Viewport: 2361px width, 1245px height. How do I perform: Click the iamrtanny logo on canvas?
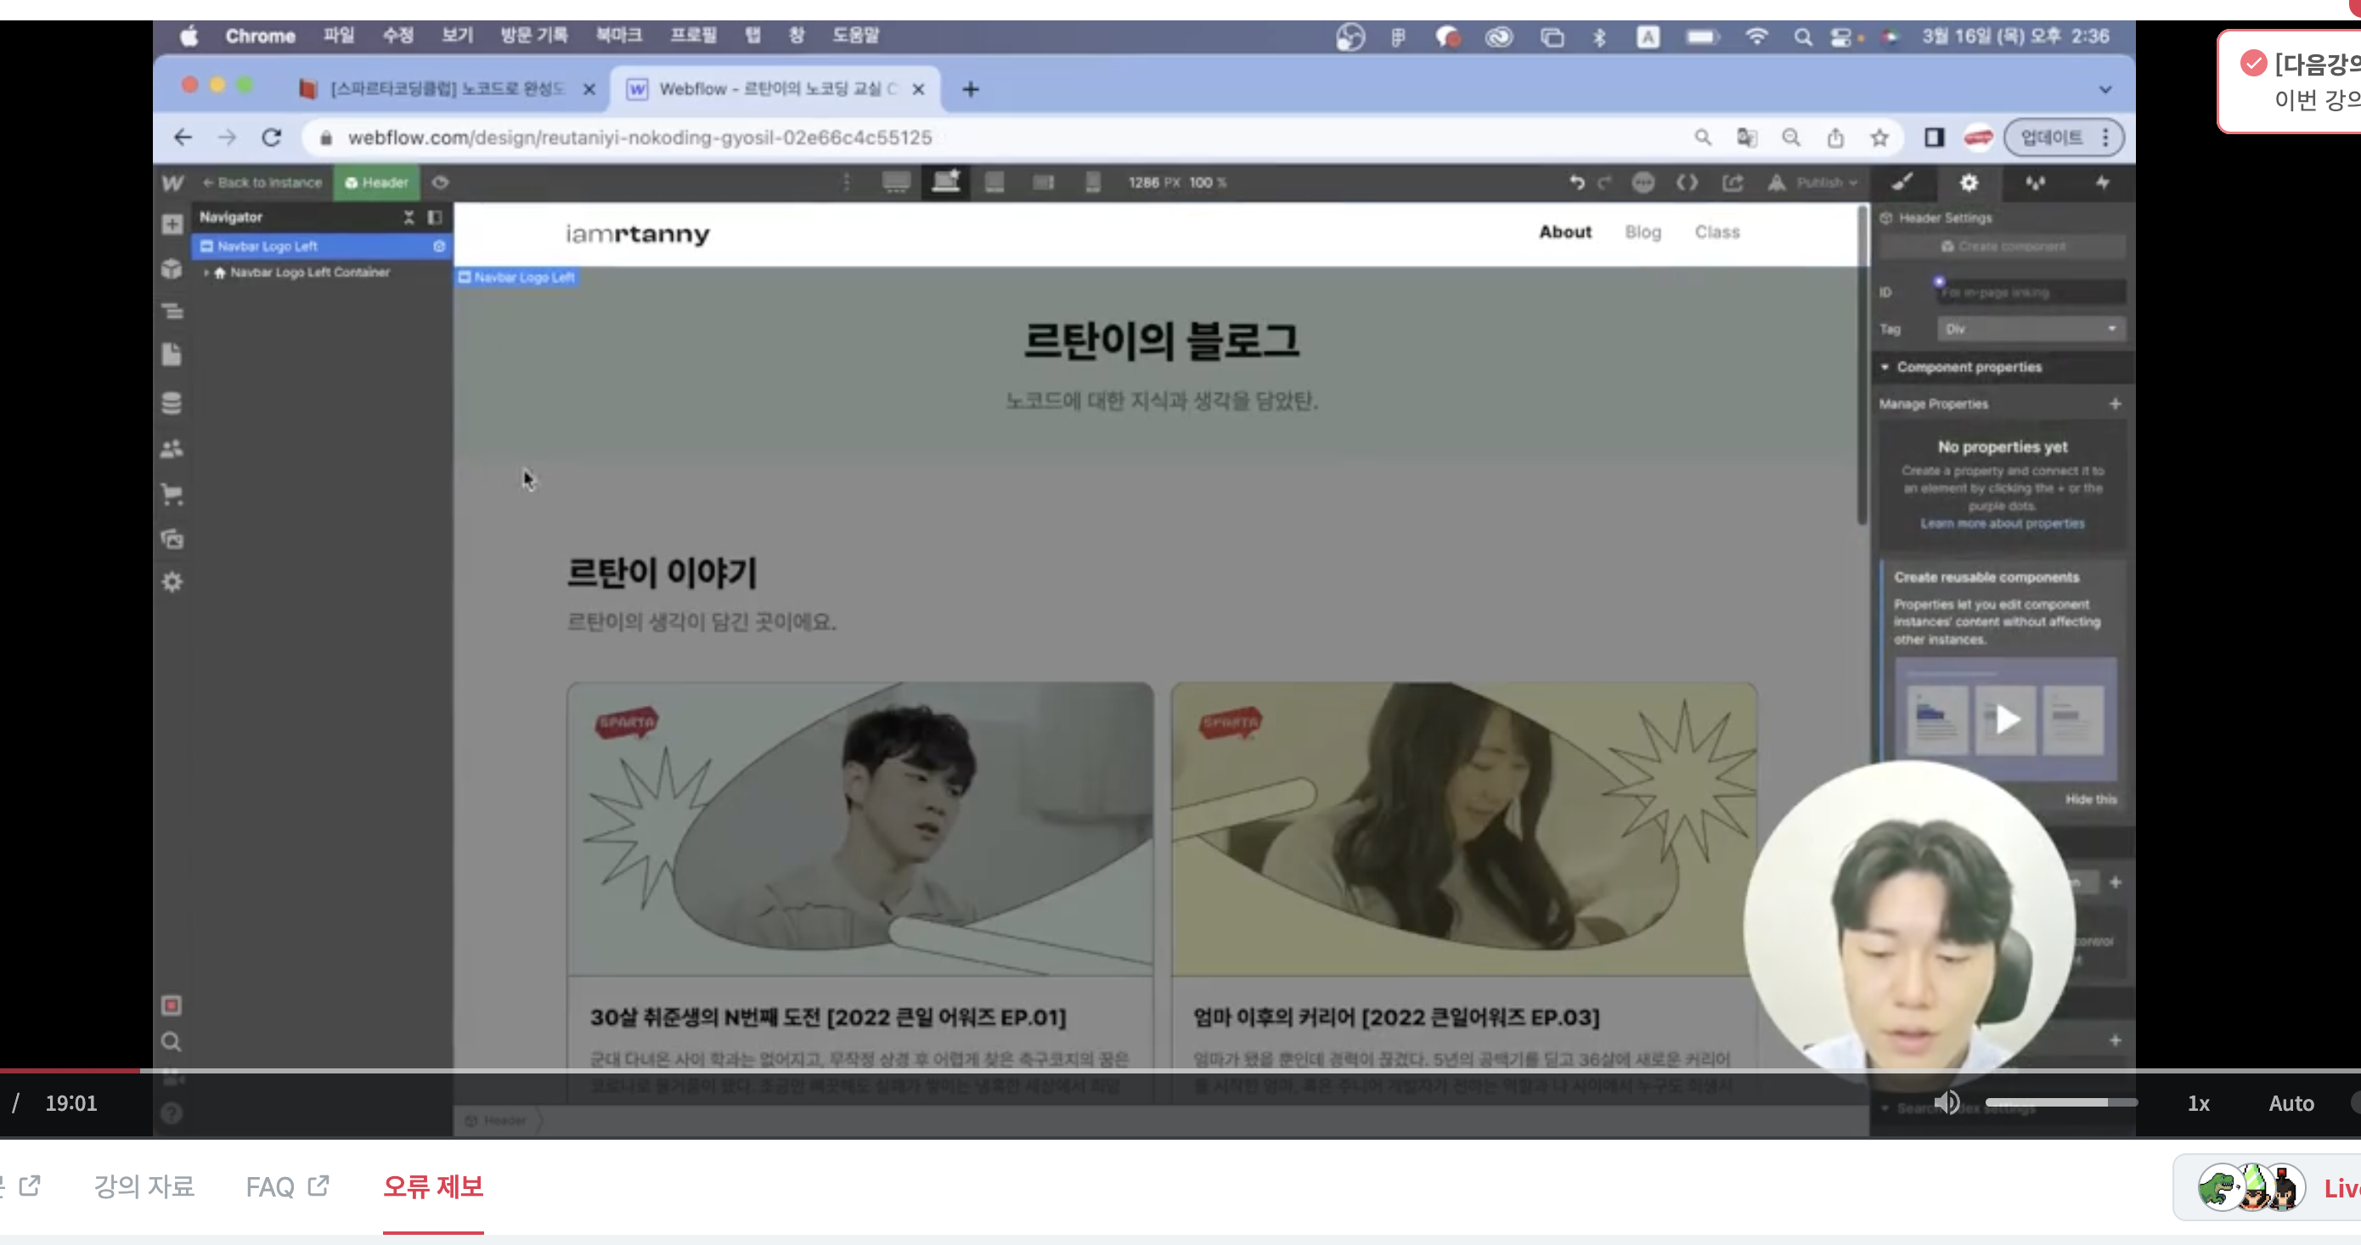tap(638, 234)
